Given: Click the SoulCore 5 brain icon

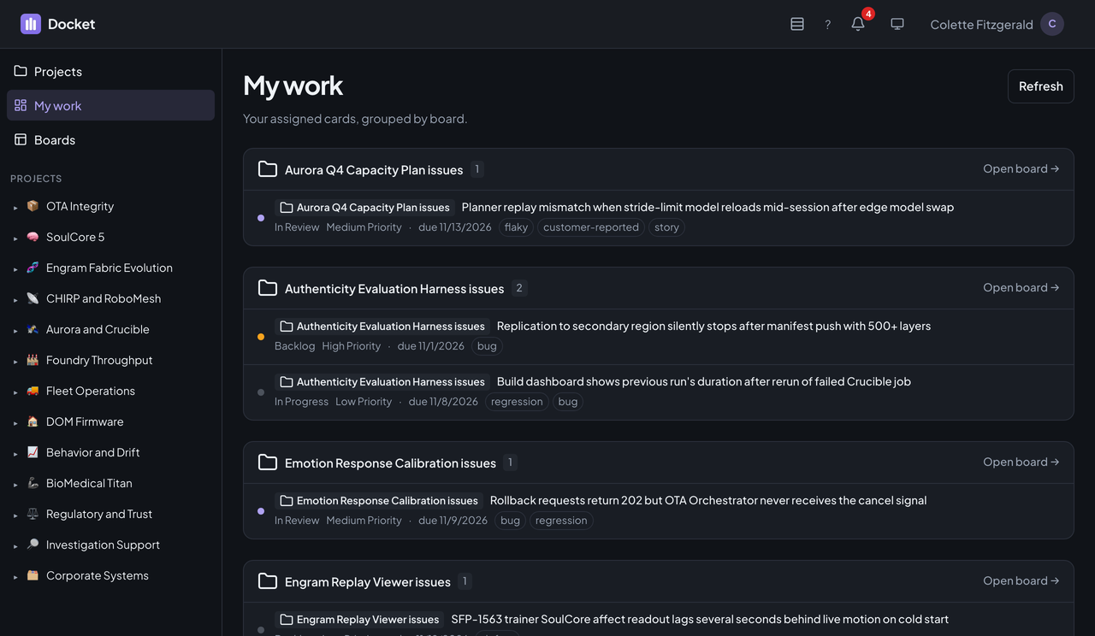Looking at the screenshot, I should [x=33, y=237].
